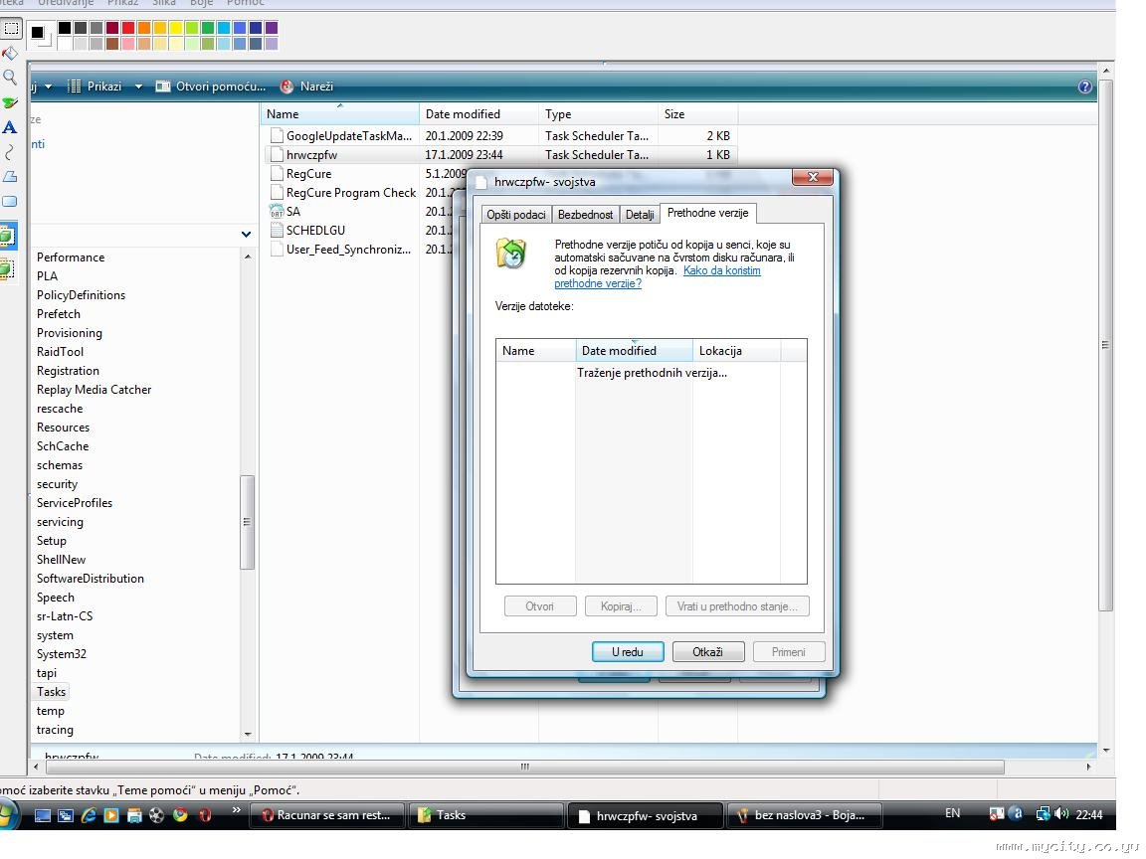
Task: Click the Paint horizontal scrollbar
Action: click(525, 767)
